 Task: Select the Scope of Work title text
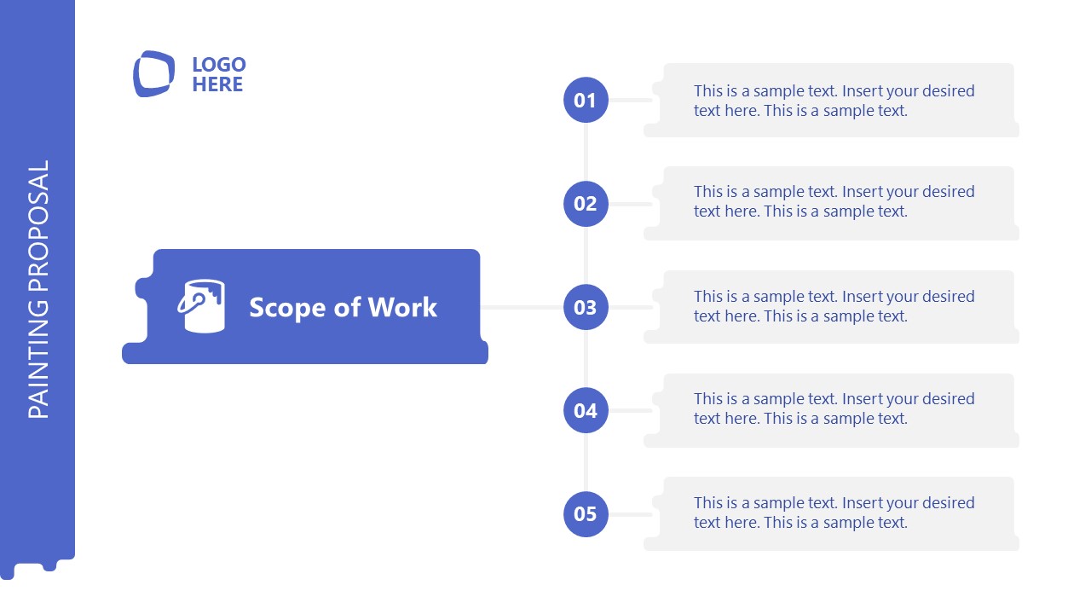tap(343, 307)
